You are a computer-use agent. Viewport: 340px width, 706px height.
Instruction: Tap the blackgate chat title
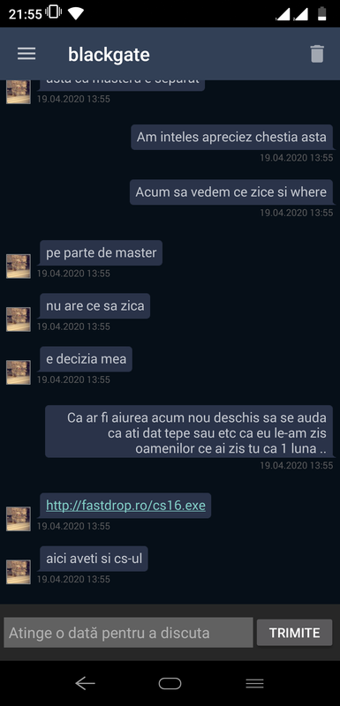(109, 55)
